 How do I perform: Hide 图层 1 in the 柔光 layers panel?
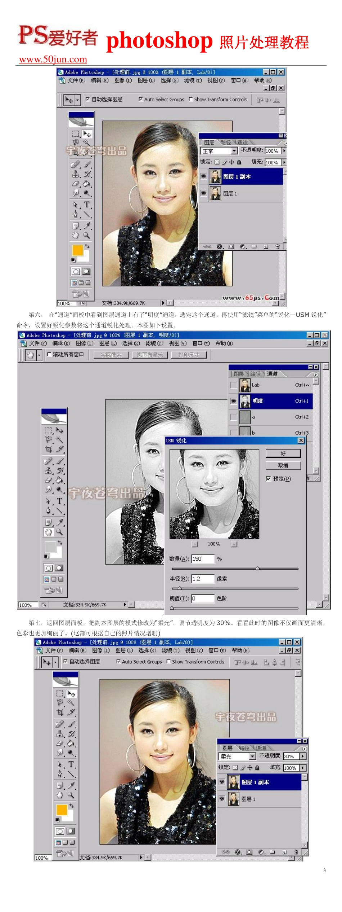click(x=222, y=799)
